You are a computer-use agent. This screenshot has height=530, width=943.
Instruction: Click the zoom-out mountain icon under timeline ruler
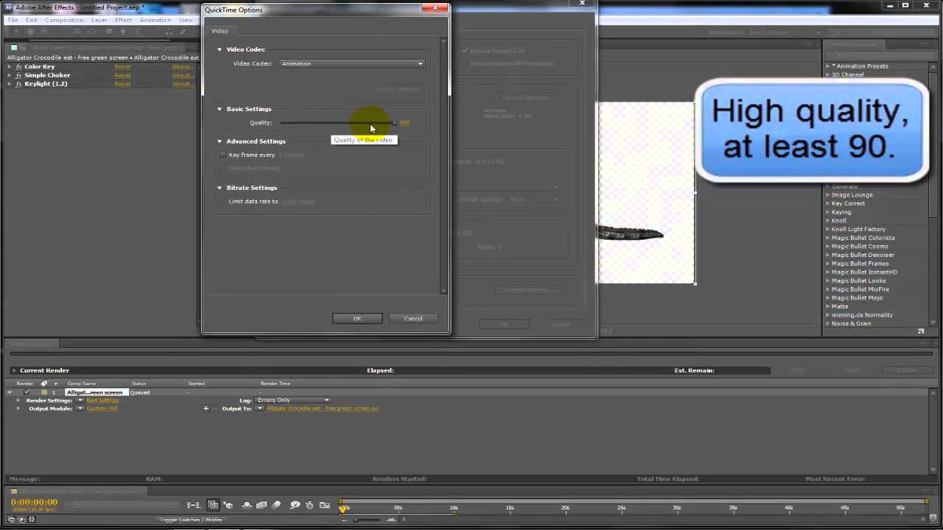click(345, 520)
